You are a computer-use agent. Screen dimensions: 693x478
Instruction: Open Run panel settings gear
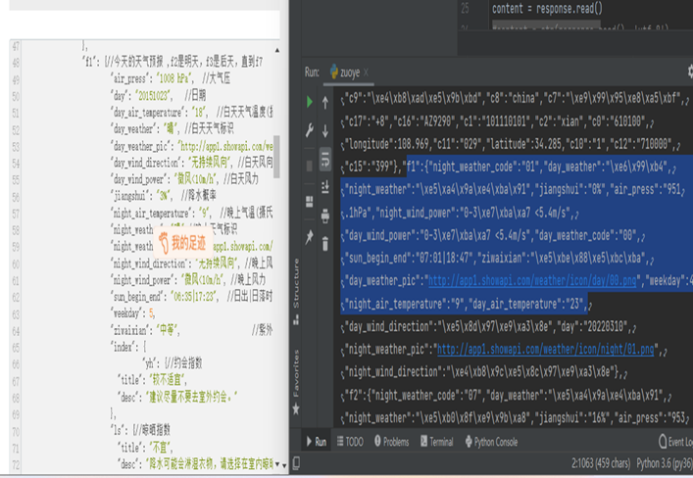click(690, 71)
